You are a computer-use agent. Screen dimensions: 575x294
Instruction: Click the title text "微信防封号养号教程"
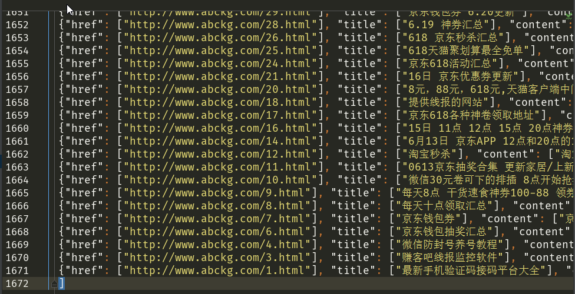tap(451, 245)
